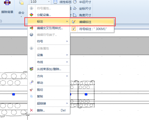Click the 从线束添加/删除 icon
Screen dimensions: 149x120
[x=31, y=69]
